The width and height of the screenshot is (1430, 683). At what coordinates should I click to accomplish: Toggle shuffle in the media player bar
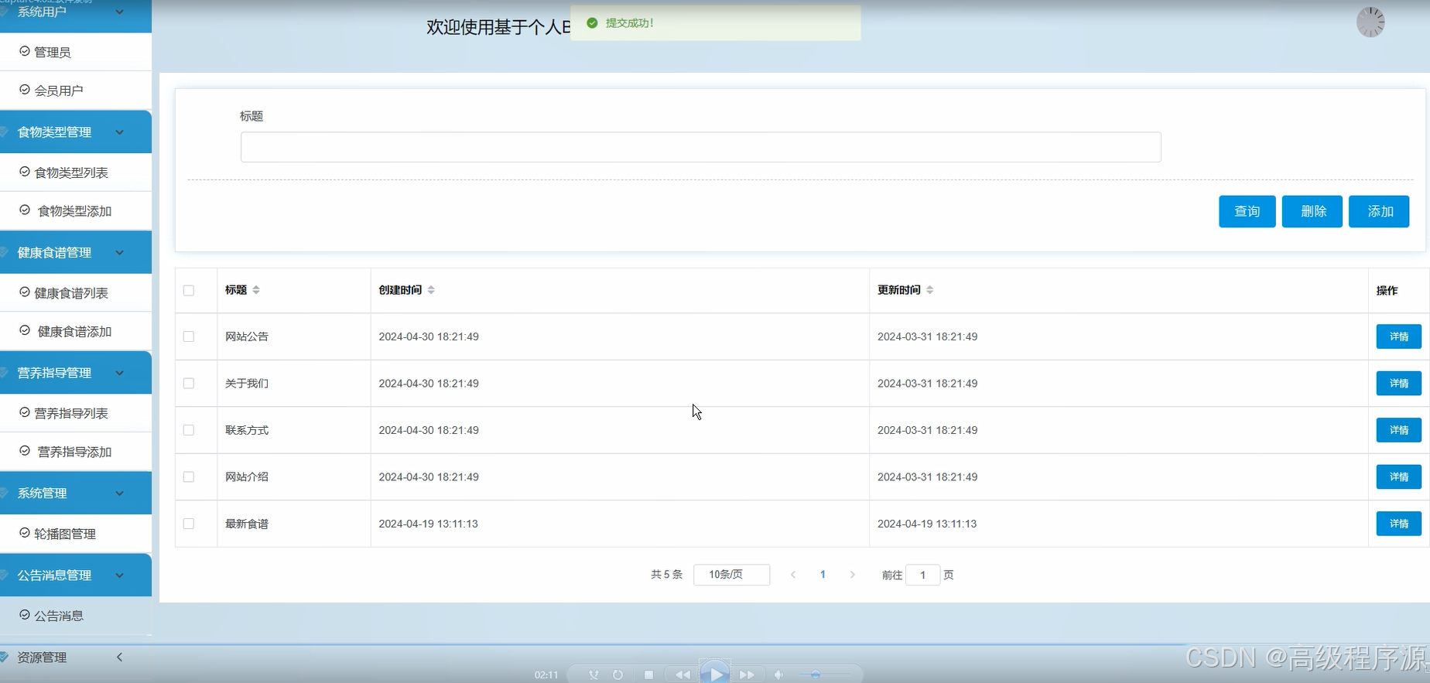coord(594,674)
